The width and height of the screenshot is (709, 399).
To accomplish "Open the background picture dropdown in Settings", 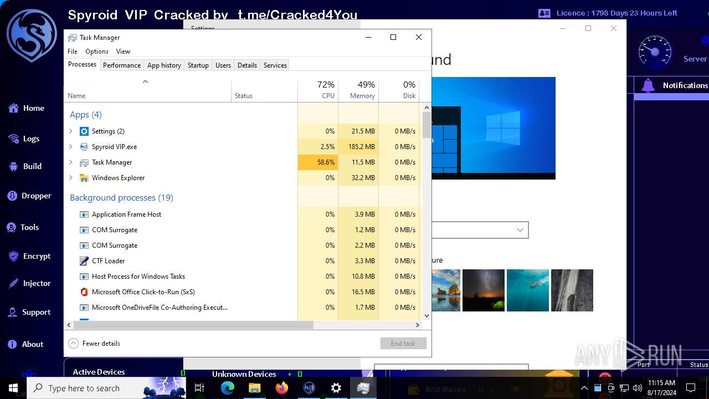I will click(x=480, y=230).
